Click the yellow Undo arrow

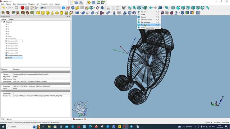coord(3,8)
